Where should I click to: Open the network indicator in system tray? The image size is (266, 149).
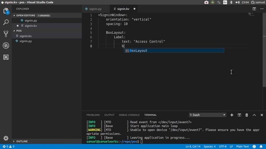[219, 2]
